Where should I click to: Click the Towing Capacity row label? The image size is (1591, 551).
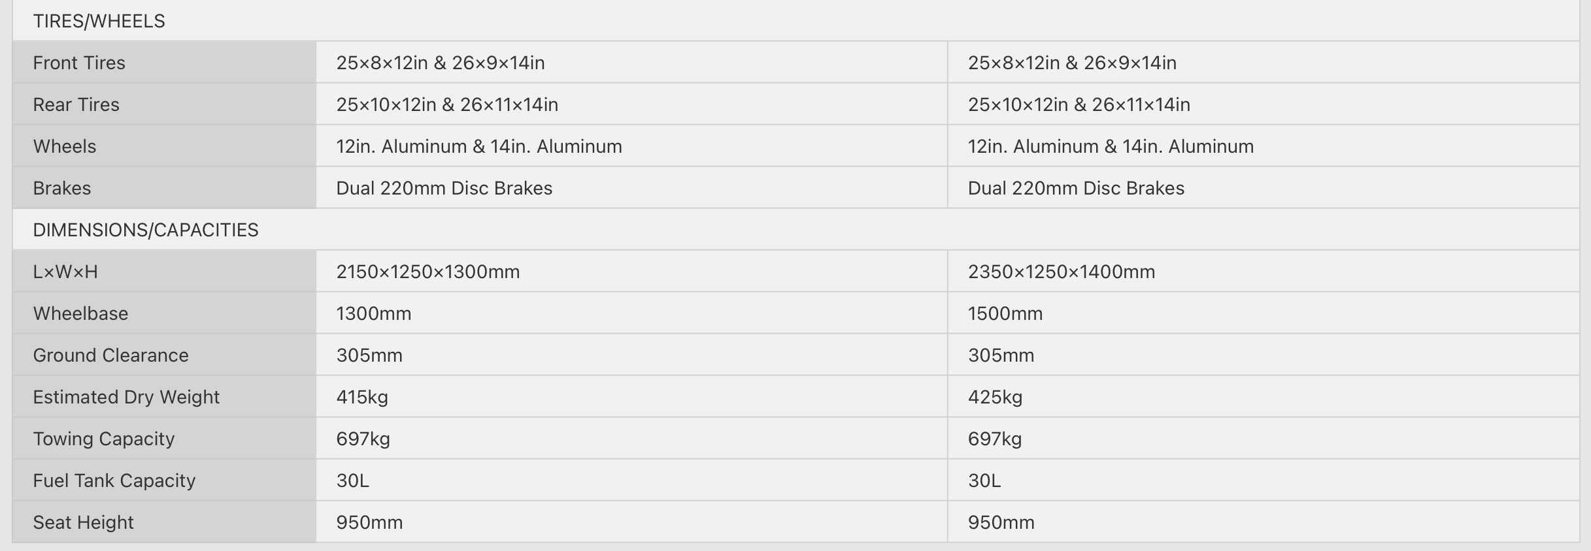104,439
